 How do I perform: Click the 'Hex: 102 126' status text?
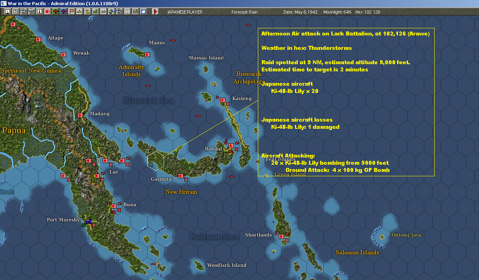367,12
